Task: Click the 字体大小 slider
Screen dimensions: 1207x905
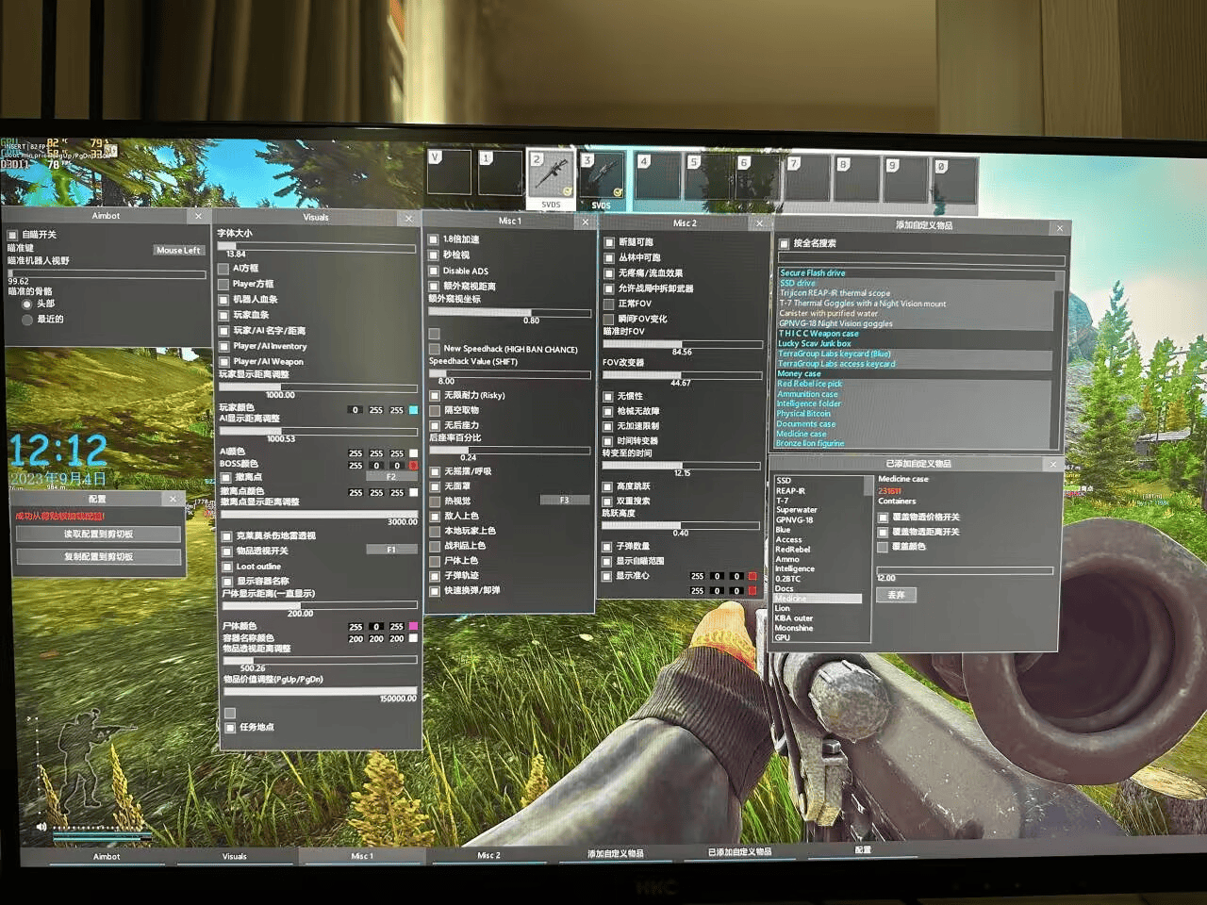Action: pyautogui.click(x=316, y=247)
